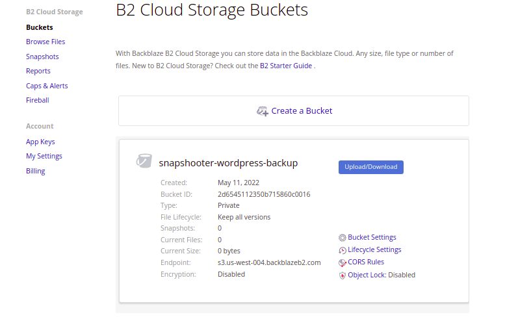
Task: Click endpoint s3.us-west-004.backblazeb2.com
Action: point(269,262)
